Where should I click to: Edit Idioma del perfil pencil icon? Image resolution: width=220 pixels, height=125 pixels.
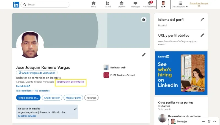coord(202,20)
